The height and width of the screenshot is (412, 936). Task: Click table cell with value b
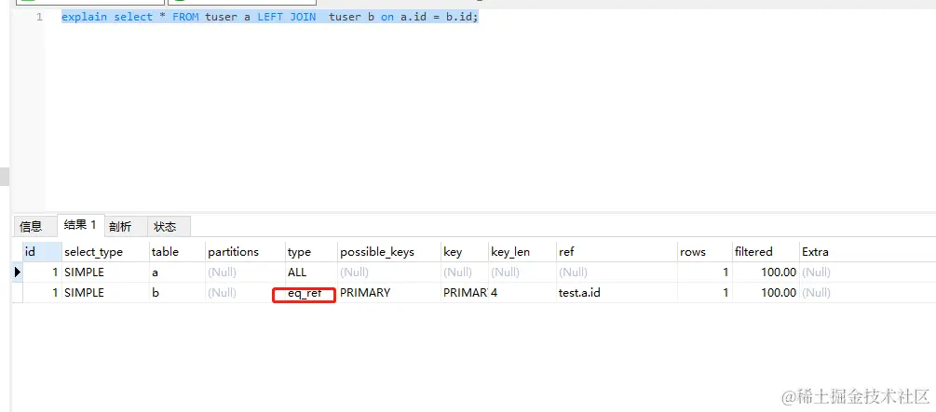[x=177, y=293]
